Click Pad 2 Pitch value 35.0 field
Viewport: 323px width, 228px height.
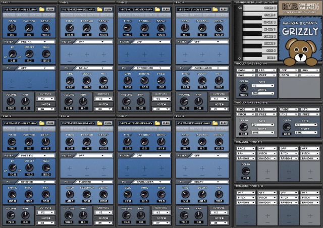click(x=70, y=35)
